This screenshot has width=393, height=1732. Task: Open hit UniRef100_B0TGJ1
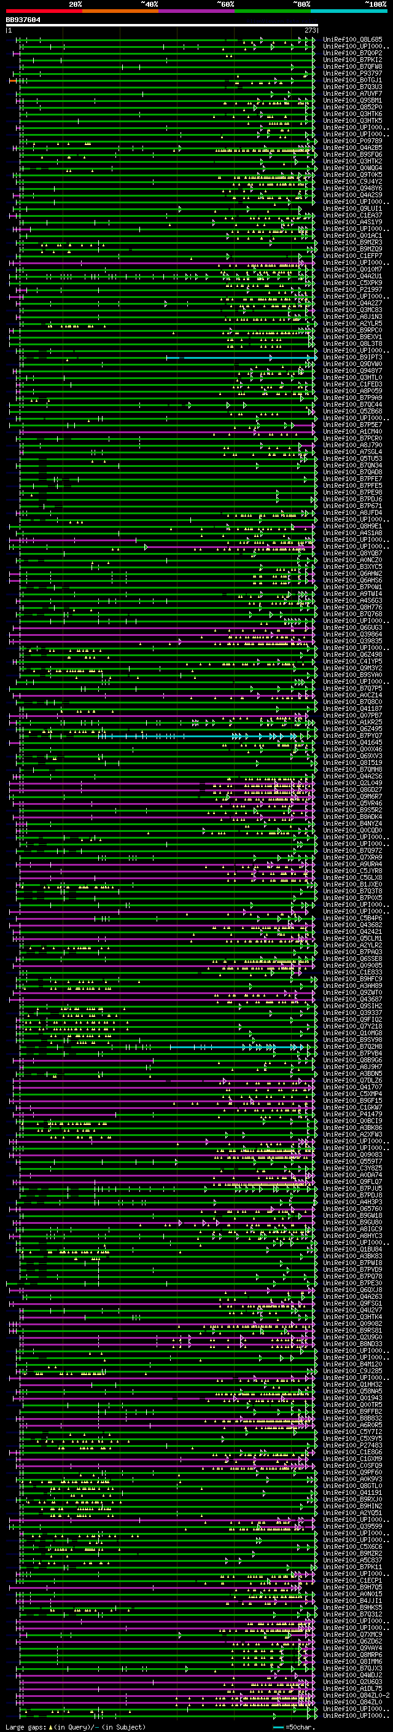pyautogui.click(x=352, y=80)
